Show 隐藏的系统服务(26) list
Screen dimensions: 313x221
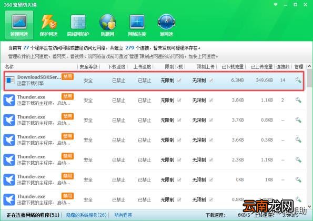click(86, 215)
